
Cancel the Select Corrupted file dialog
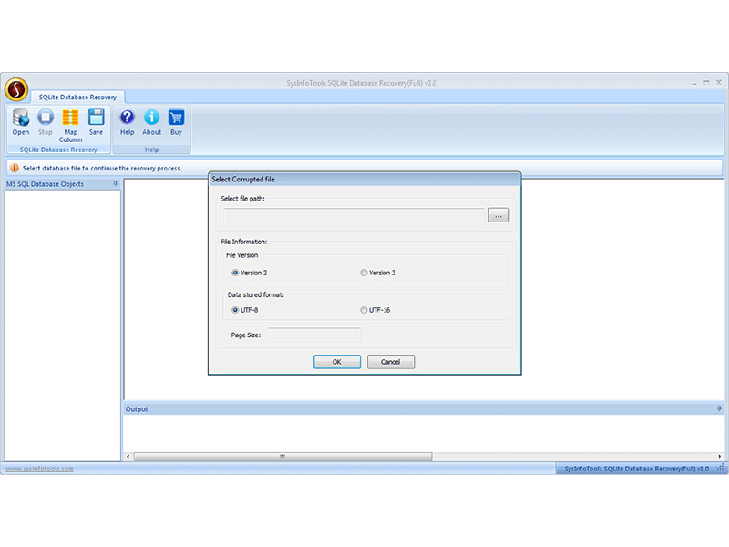(x=390, y=362)
